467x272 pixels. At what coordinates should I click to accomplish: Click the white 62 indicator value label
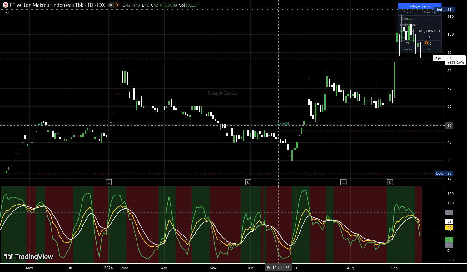click(x=449, y=221)
